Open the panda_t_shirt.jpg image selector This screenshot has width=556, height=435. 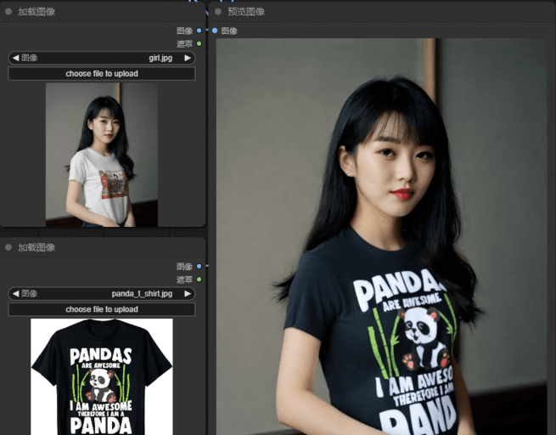coord(101,293)
